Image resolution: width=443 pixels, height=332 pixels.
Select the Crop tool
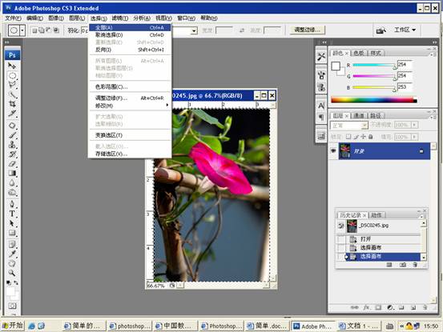tap(12, 104)
